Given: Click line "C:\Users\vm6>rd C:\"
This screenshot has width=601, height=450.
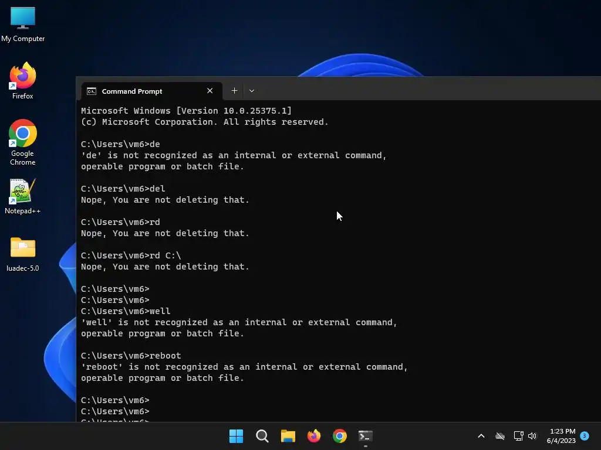Looking at the screenshot, I should [x=131, y=255].
